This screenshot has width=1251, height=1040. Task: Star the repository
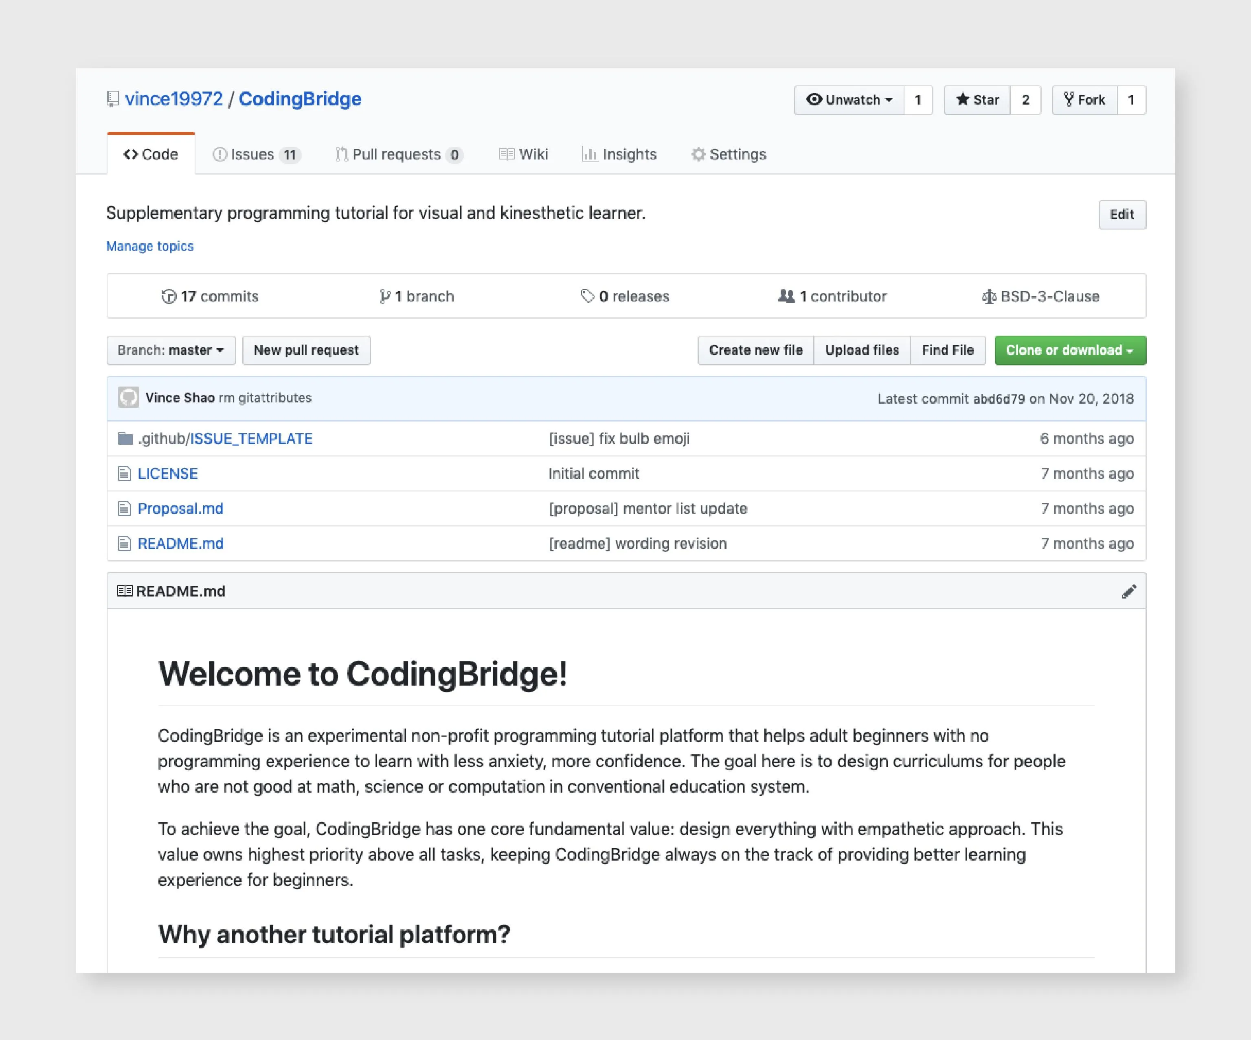tap(977, 100)
